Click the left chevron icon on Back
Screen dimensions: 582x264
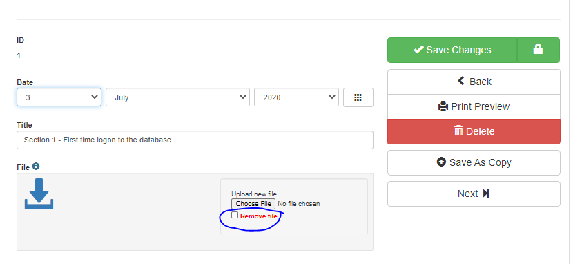(x=461, y=81)
